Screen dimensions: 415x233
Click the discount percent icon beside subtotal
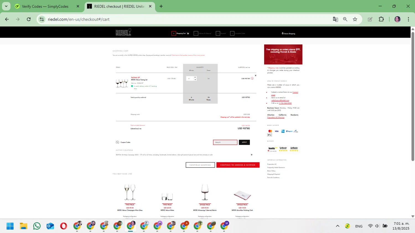(252, 78)
